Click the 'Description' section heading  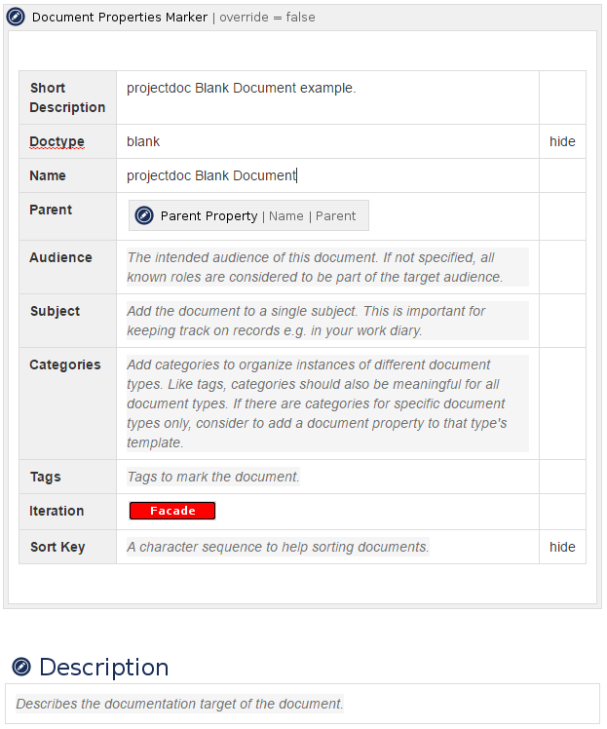(104, 668)
